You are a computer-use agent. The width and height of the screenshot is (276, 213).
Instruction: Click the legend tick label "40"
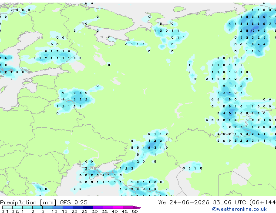[114, 211]
